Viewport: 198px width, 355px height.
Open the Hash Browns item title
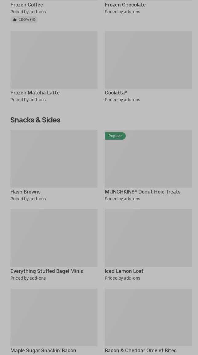coord(26,192)
